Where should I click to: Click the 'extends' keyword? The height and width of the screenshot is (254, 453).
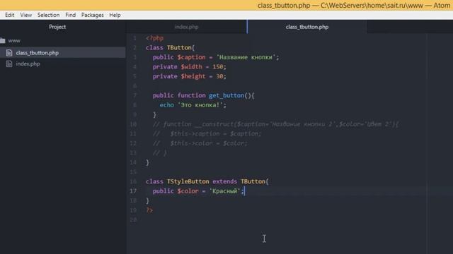[x=225, y=181]
